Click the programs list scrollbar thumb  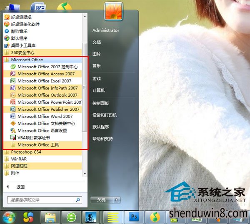(x=85, y=87)
